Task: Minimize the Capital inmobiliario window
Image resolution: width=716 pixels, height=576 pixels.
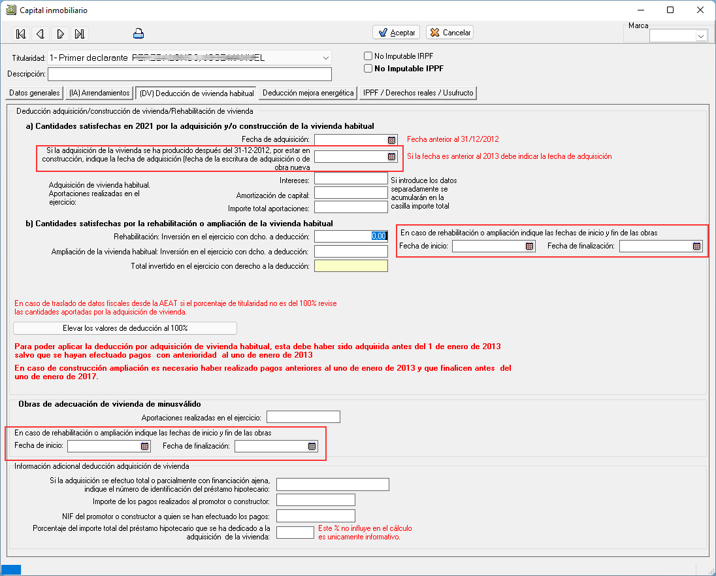Action: click(641, 10)
